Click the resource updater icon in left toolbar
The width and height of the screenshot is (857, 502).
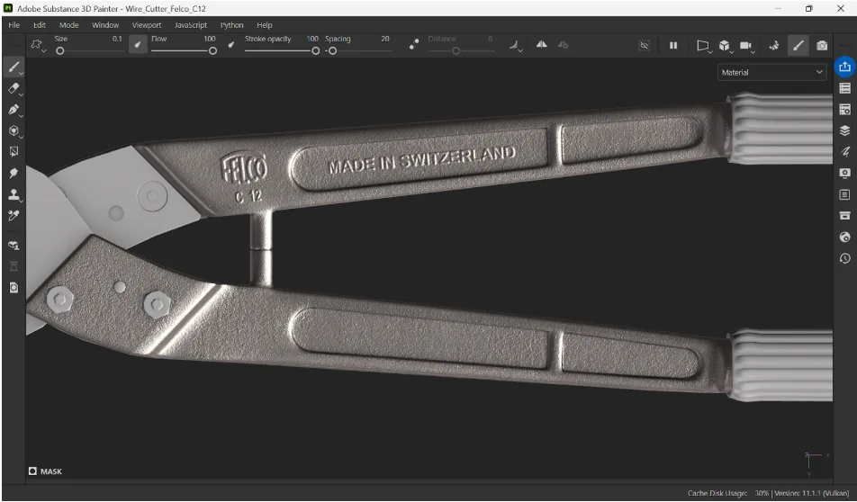tap(14, 288)
